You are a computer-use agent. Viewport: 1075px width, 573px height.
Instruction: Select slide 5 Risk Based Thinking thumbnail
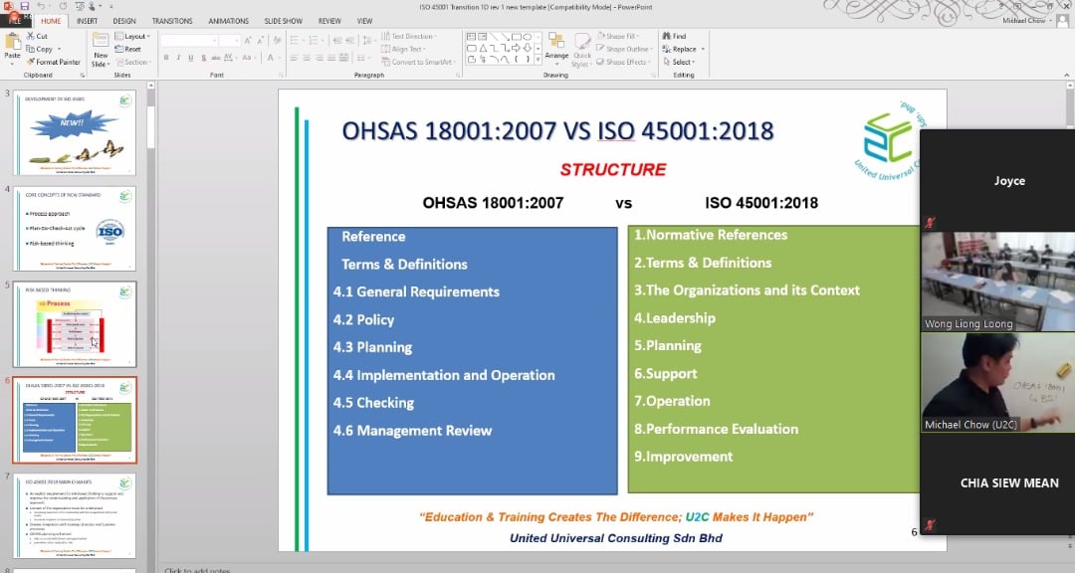click(x=75, y=324)
